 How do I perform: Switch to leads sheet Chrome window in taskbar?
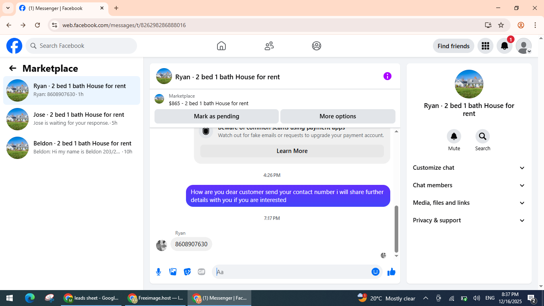pos(91,298)
